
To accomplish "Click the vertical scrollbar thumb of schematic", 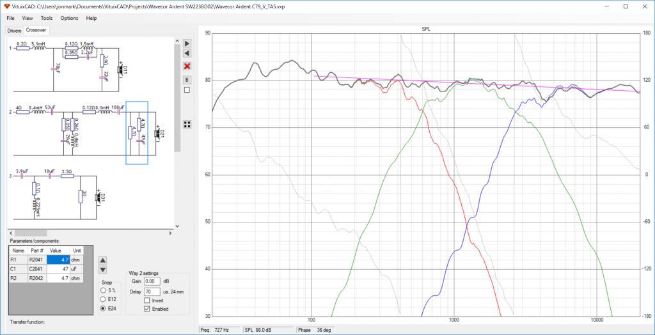I will (x=177, y=99).
